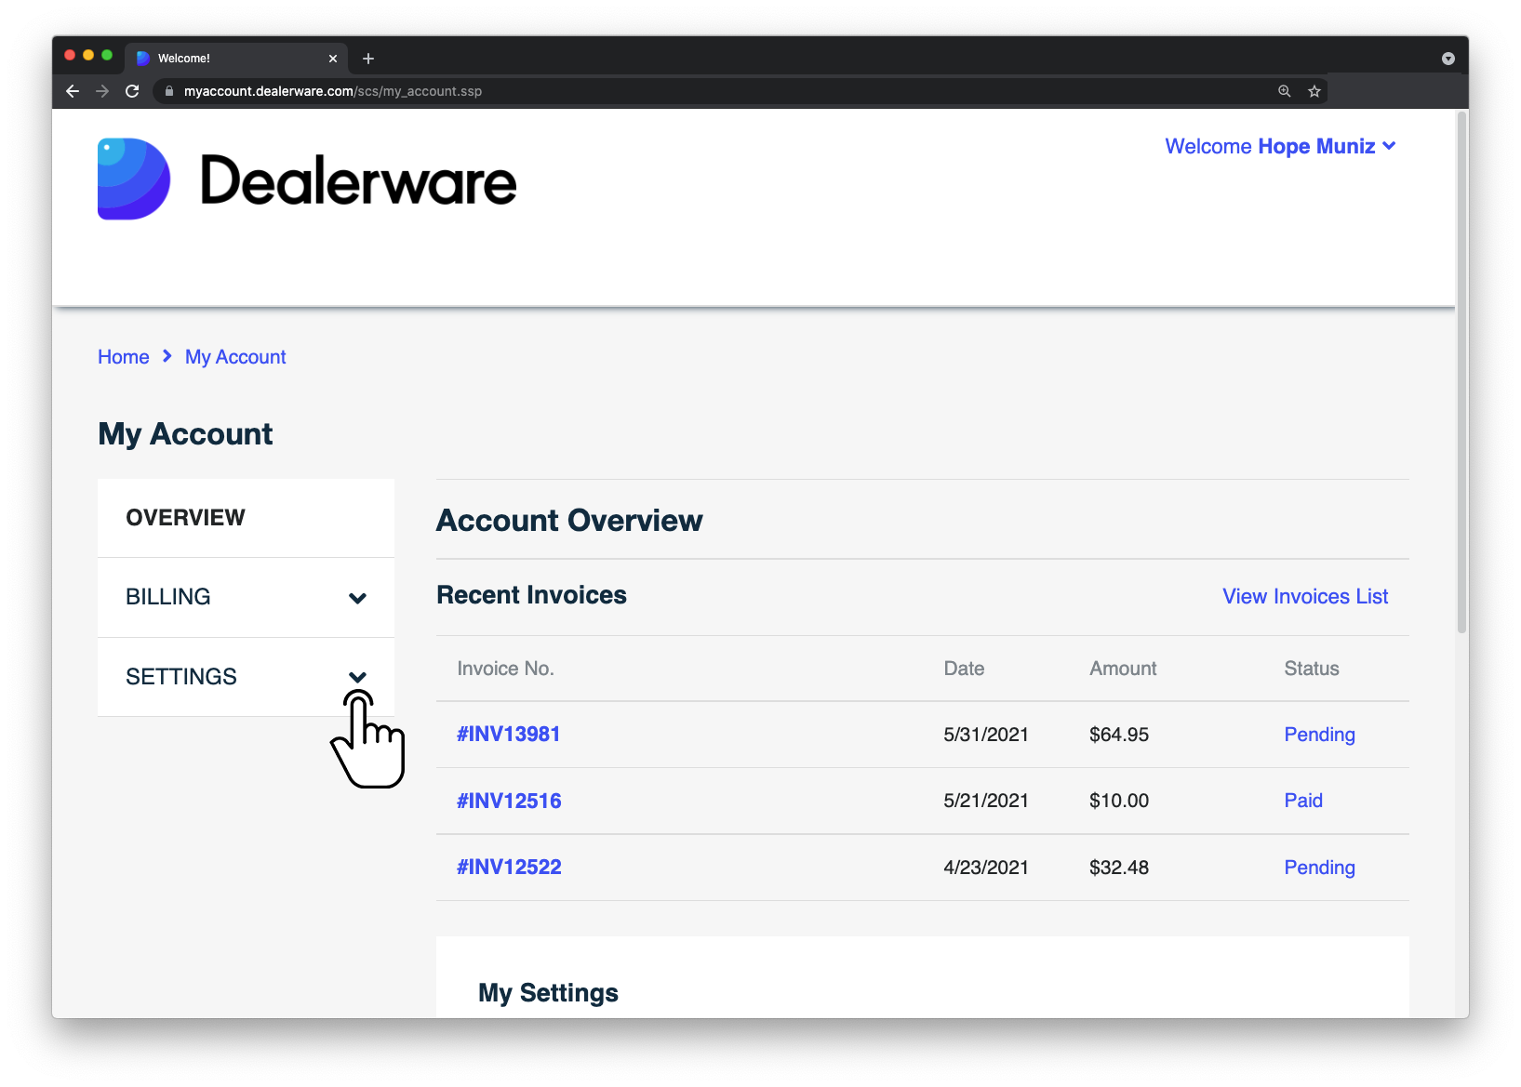Click Pending status for #INV13981
This screenshot has height=1087, width=1521.
pos(1319,735)
